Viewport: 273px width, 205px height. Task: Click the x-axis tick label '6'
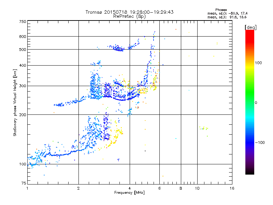(x=159, y=188)
